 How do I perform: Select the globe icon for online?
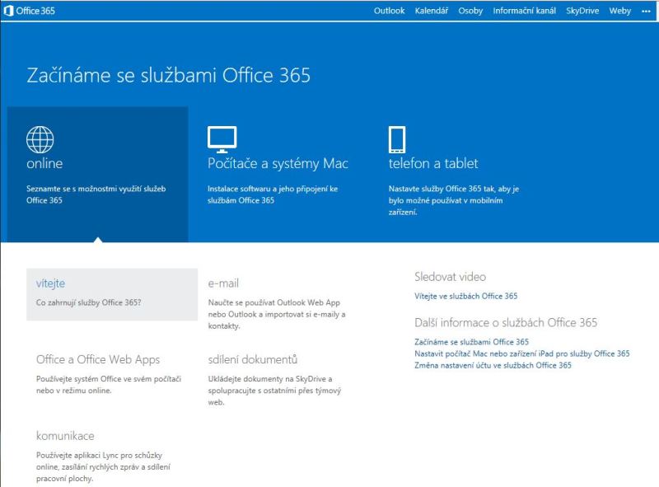tap(40, 139)
